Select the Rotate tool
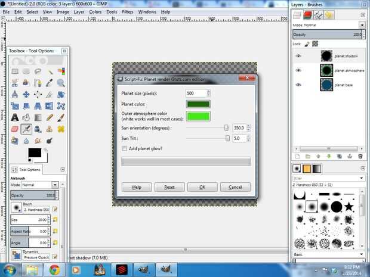370x277 pixels. coord(61,95)
